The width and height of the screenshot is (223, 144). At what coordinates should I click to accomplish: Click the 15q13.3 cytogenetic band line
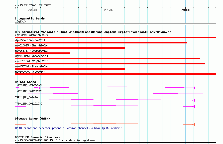pyautogui.click(x=115, y=24)
